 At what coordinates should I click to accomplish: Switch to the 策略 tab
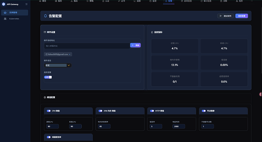click(90, 1)
